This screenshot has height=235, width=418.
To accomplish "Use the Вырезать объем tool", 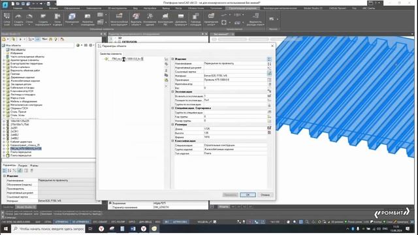I will pos(136,19).
